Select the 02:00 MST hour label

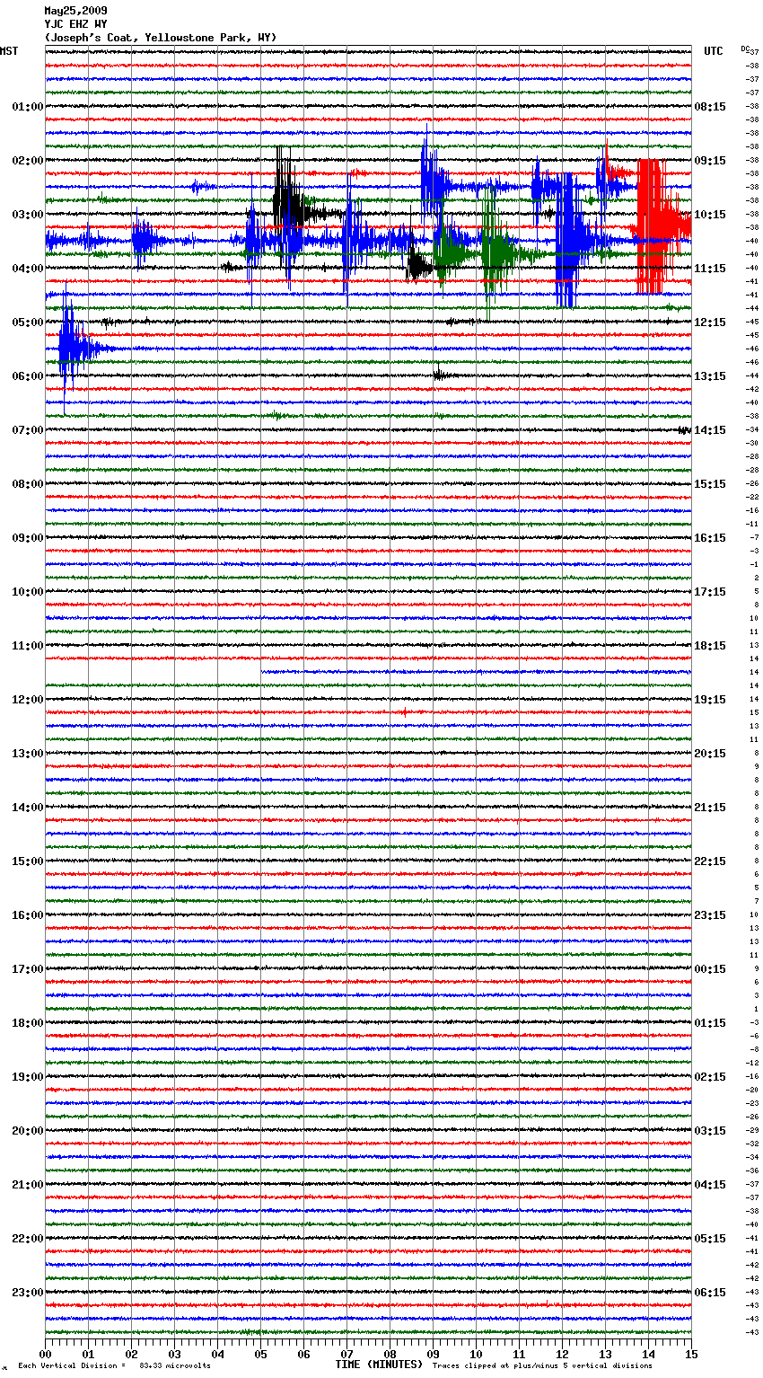(x=28, y=161)
